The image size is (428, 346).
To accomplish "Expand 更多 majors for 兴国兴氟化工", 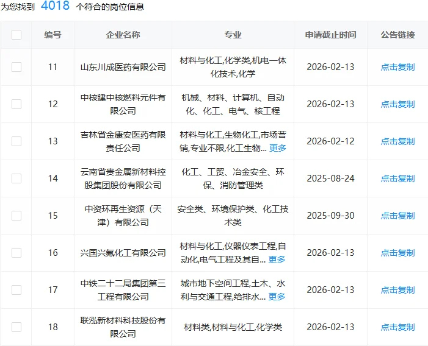I will pyautogui.click(x=277, y=259).
